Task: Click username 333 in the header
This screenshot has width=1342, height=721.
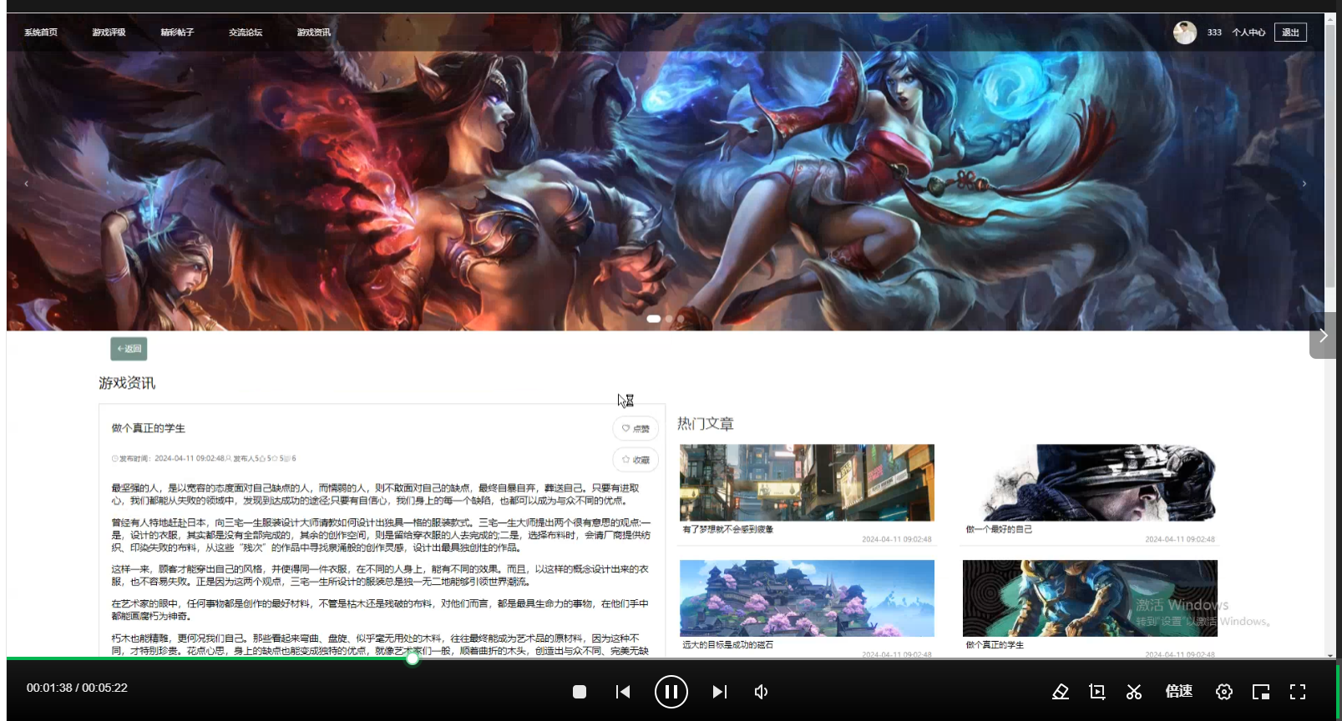Action: pos(1214,33)
